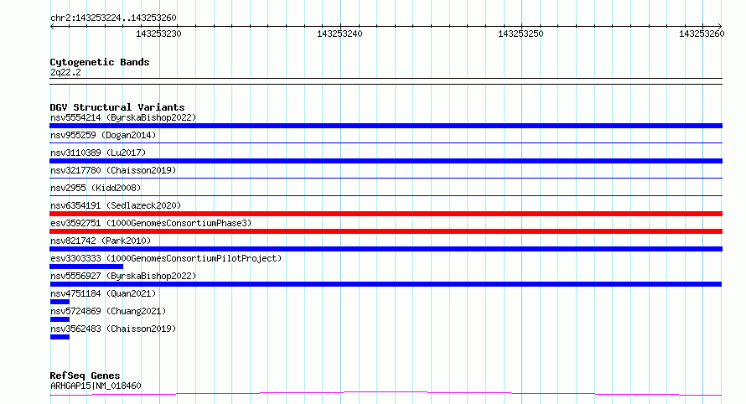The width and height of the screenshot is (746, 404).
Task: Open the nsv3562483 (Chaisson2019) label
Action: tap(113, 329)
